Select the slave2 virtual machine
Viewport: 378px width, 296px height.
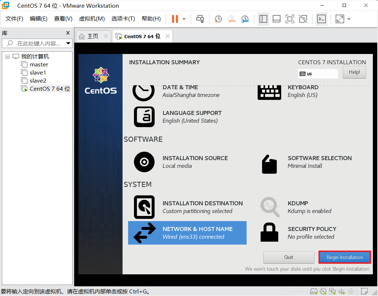coord(38,80)
